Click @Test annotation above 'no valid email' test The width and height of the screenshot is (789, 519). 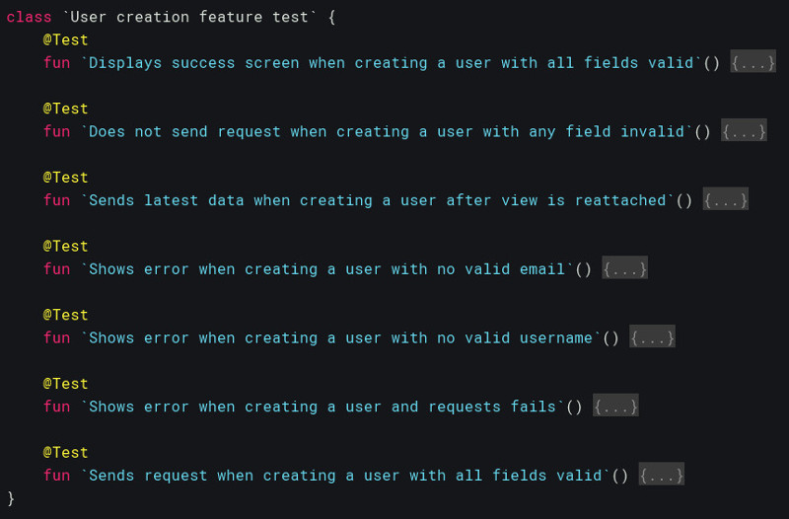pyautogui.click(x=65, y=246)
